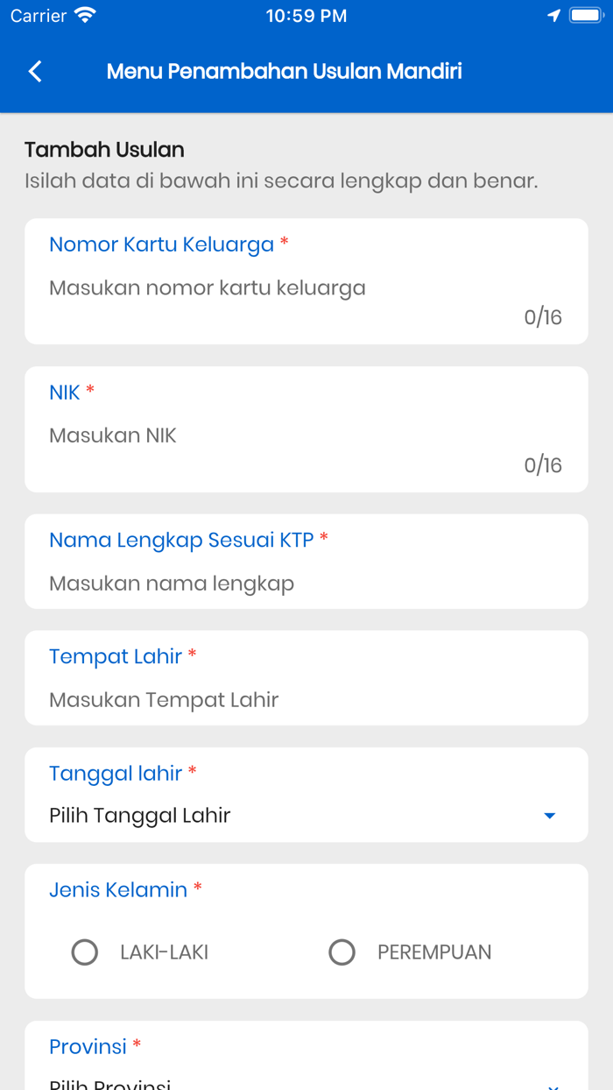
Task: Choose a gender under Jenis Kelamin
Action: tap(85, 952)
